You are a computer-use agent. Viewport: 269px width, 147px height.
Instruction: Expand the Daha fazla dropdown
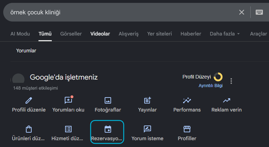(224, 34)
